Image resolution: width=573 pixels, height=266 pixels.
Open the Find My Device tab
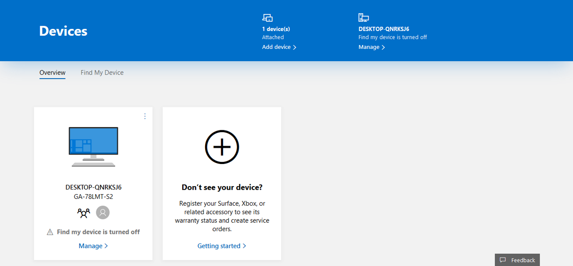tap(102, 73)
